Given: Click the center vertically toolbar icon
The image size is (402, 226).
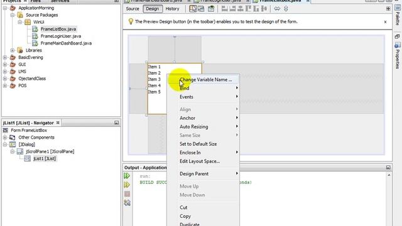Looking at the screenshot, I should click(264, 9).
